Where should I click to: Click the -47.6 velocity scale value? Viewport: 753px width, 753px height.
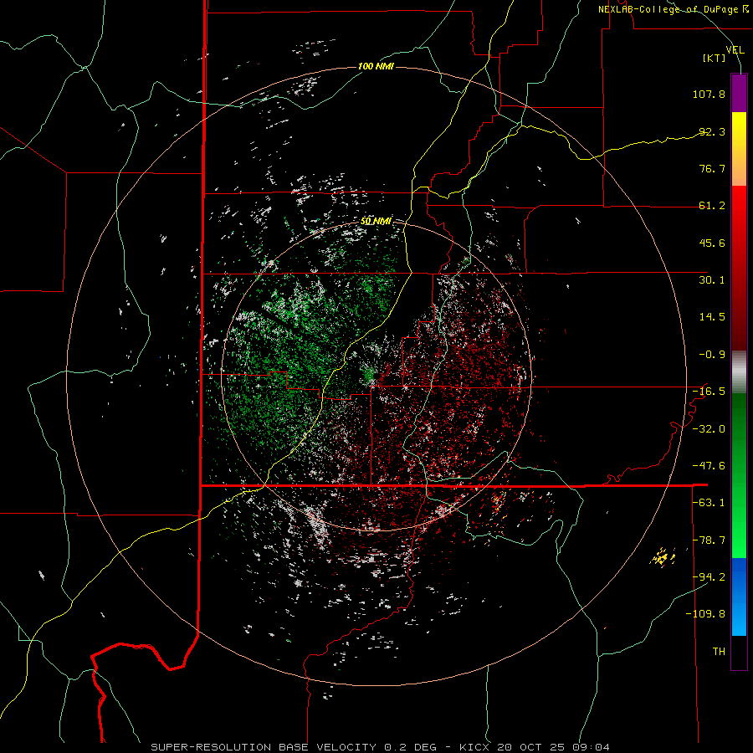pyautogui.click(x=709, y=466)
